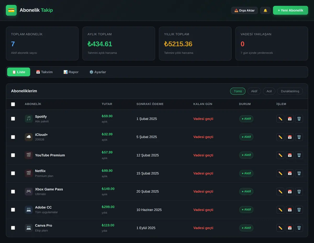Screen dimensions: 314x243
Task: Delete Xbox Game Pass via trash icon
Action: pyautogui.click(x=299, y=192)
